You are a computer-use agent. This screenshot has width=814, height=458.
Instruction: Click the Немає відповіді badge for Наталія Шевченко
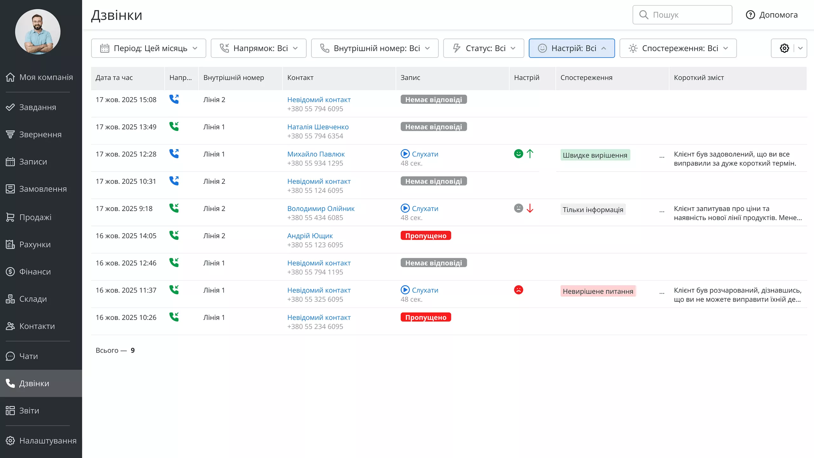(434, 127)
